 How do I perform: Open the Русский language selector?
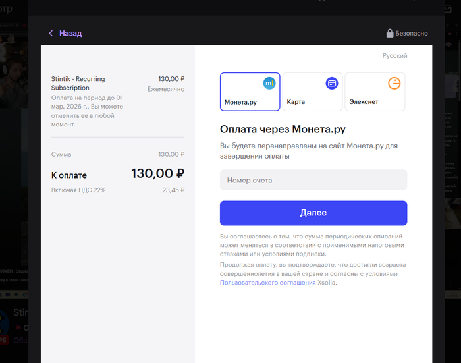pos(394,56)
